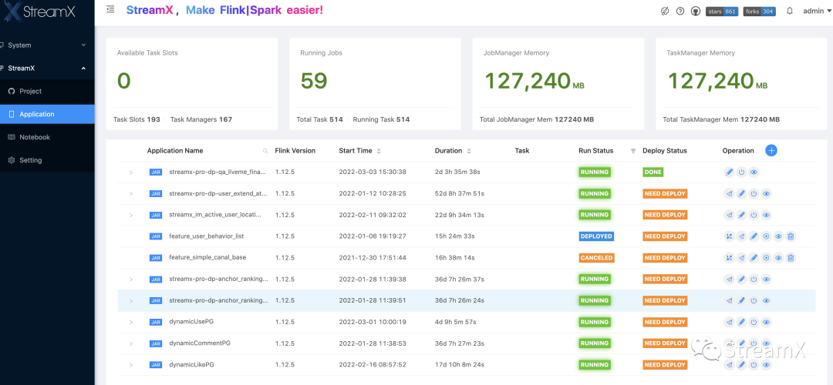
Task: Click the GitHub stars 861 badge
Action: 720,11
